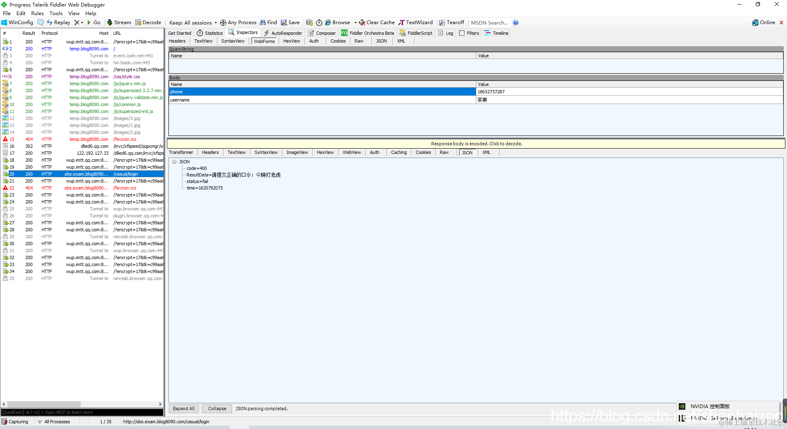Viewport: 787px width, 429px height.
Task: Select session 6 /css/style.css
Action: click(82, 77)
